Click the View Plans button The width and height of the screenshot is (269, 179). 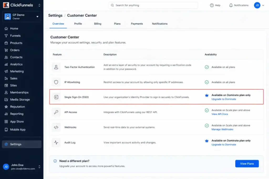tap(247, 164)
